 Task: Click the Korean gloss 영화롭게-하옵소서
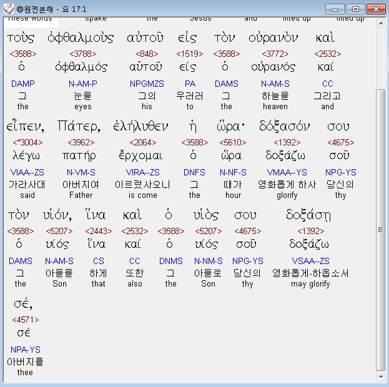[x=310, y=273]
